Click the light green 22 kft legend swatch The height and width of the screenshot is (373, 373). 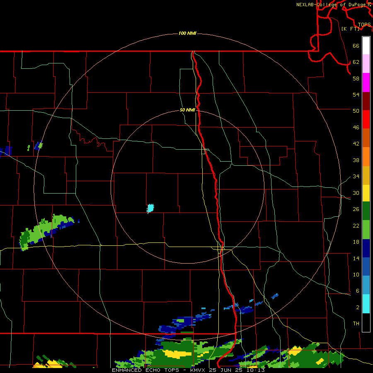(366, 230)
